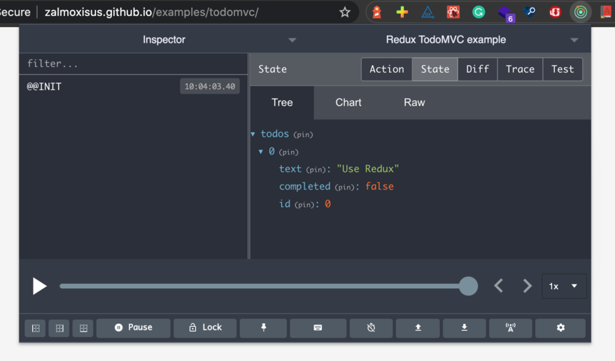Screen dimensions: 615x361
Task: Open the settings gear in the bottom toolbar
Action: (560, 327)
